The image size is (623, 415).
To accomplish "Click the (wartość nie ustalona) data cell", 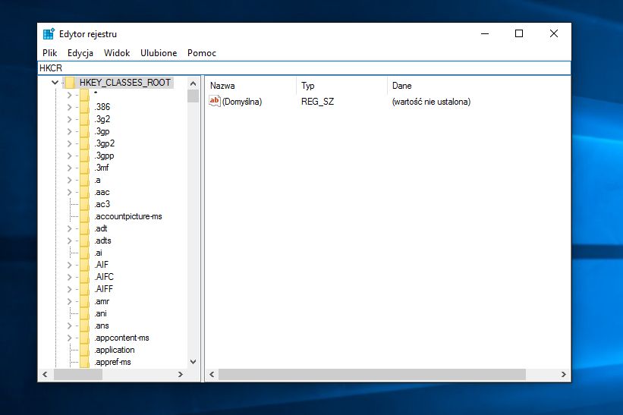I will [x=431, y=102].
